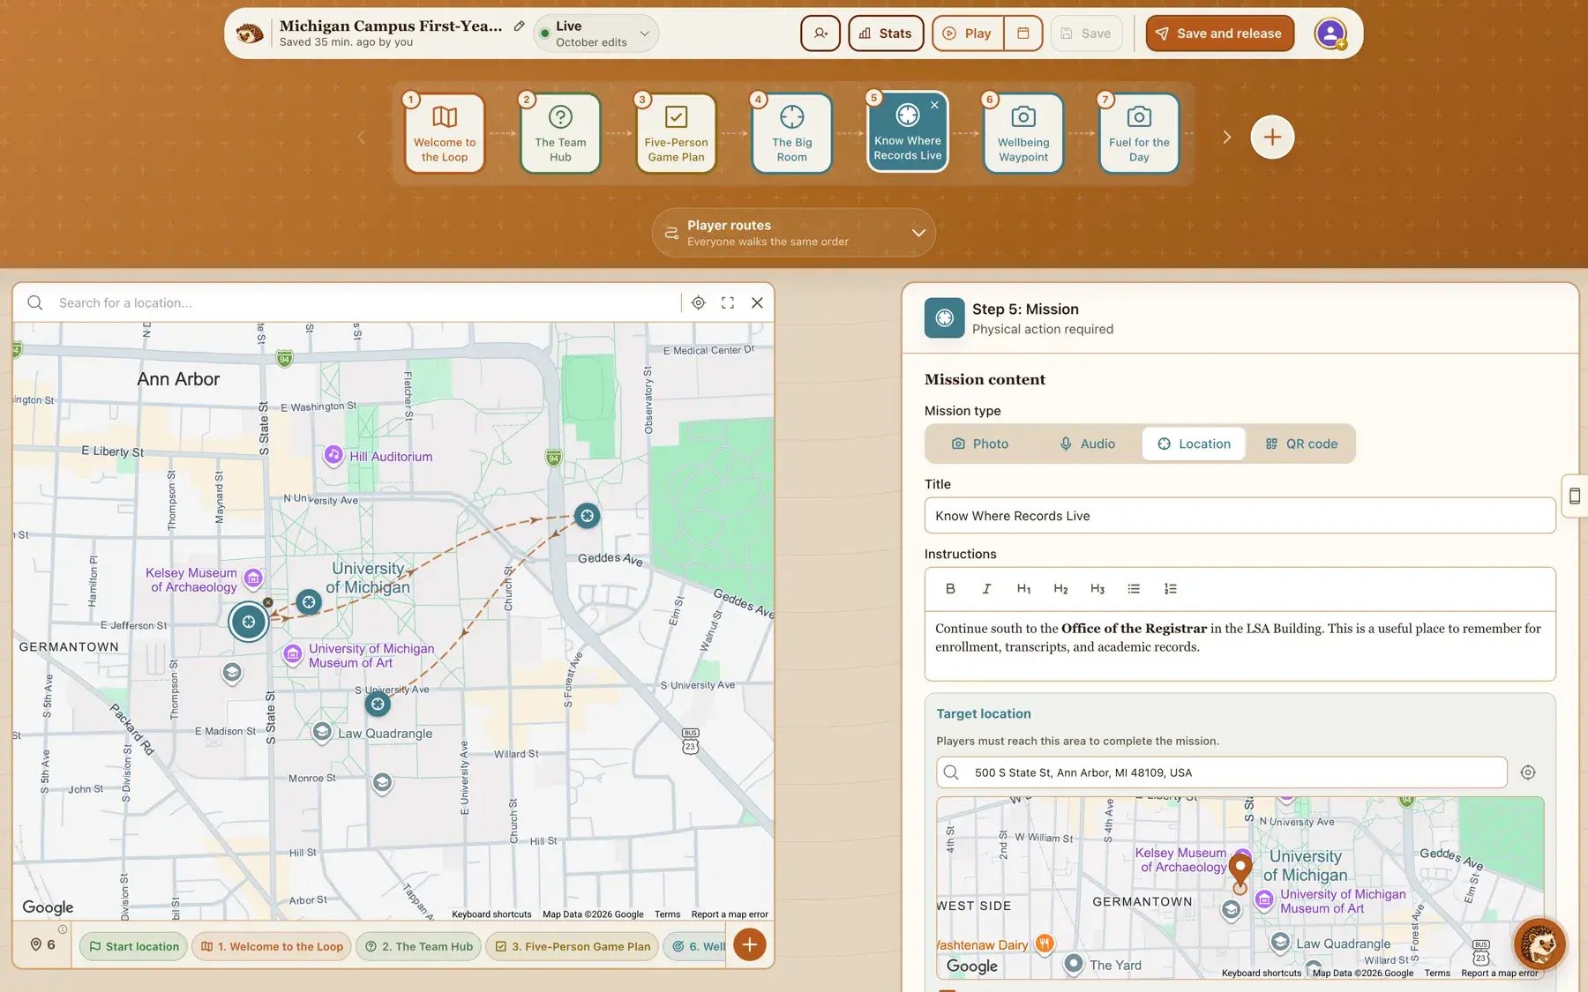The width and height of the screenshot is (1588, 992).
Task: Click the pin count 6 indicator
Action: (42, 944)
